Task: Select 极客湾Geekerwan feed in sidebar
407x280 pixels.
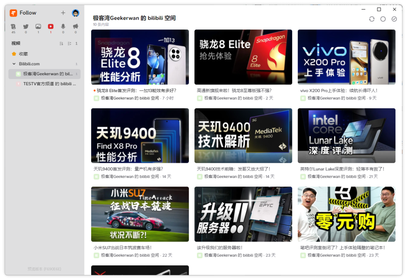Action: [44, 74]
